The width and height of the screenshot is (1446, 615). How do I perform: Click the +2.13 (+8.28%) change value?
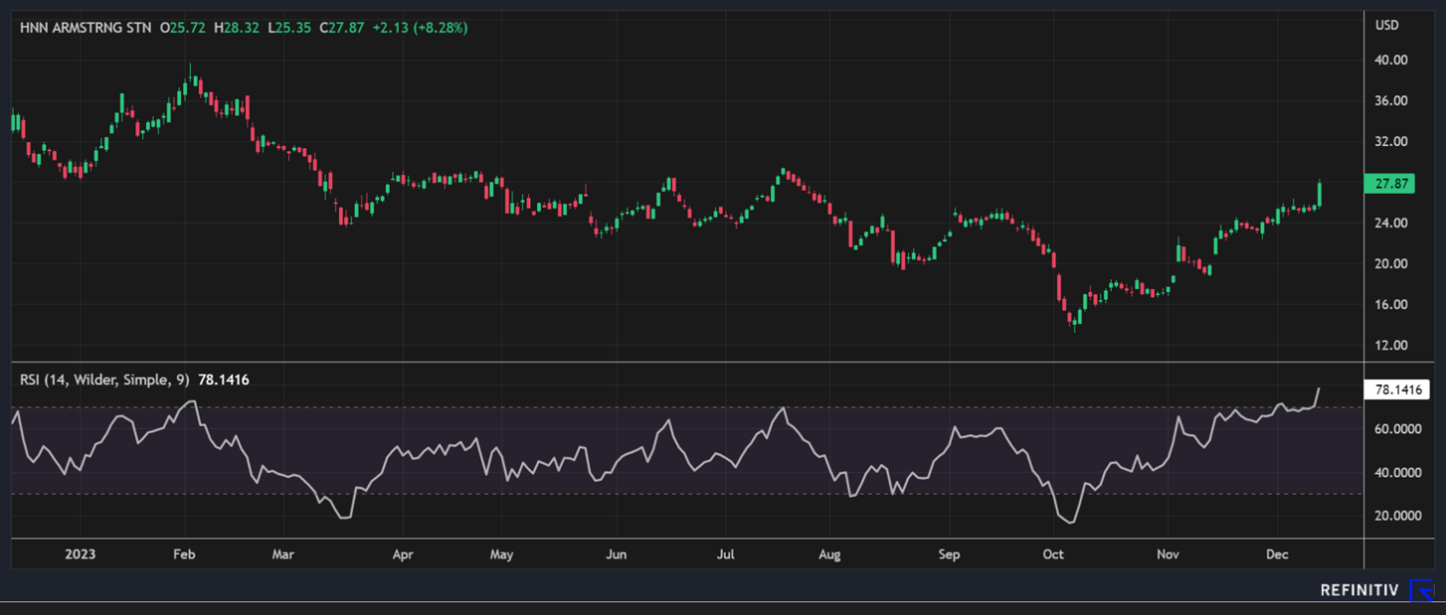pos(420,28)
